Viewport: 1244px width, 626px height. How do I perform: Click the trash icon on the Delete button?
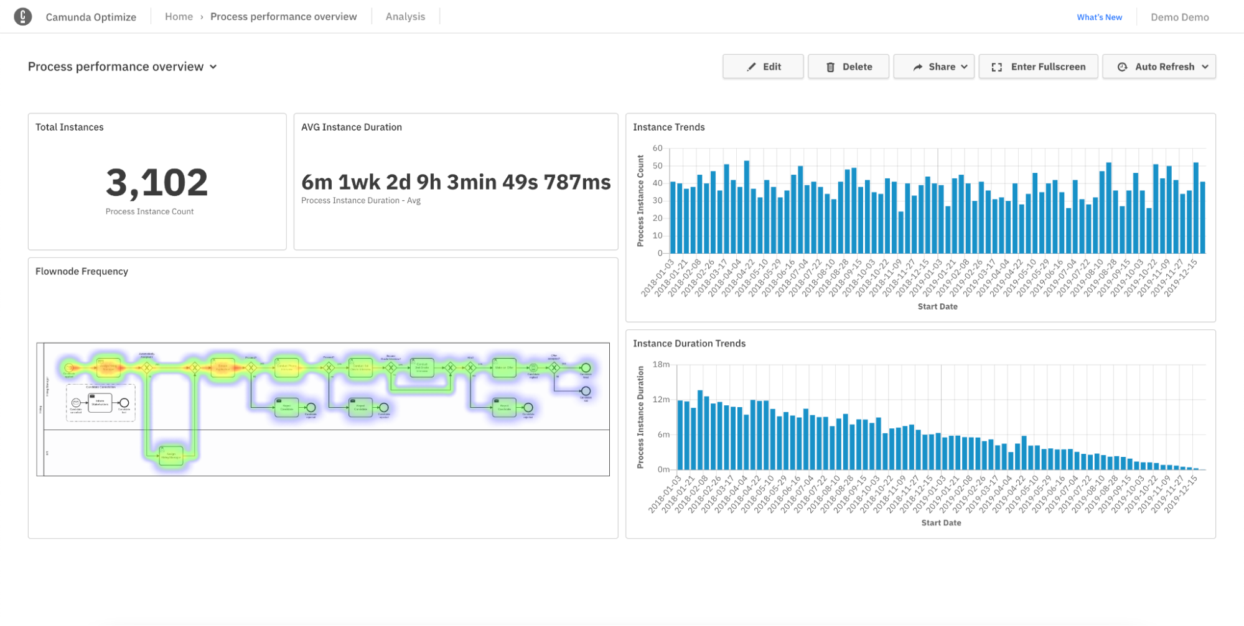[831, 67]
